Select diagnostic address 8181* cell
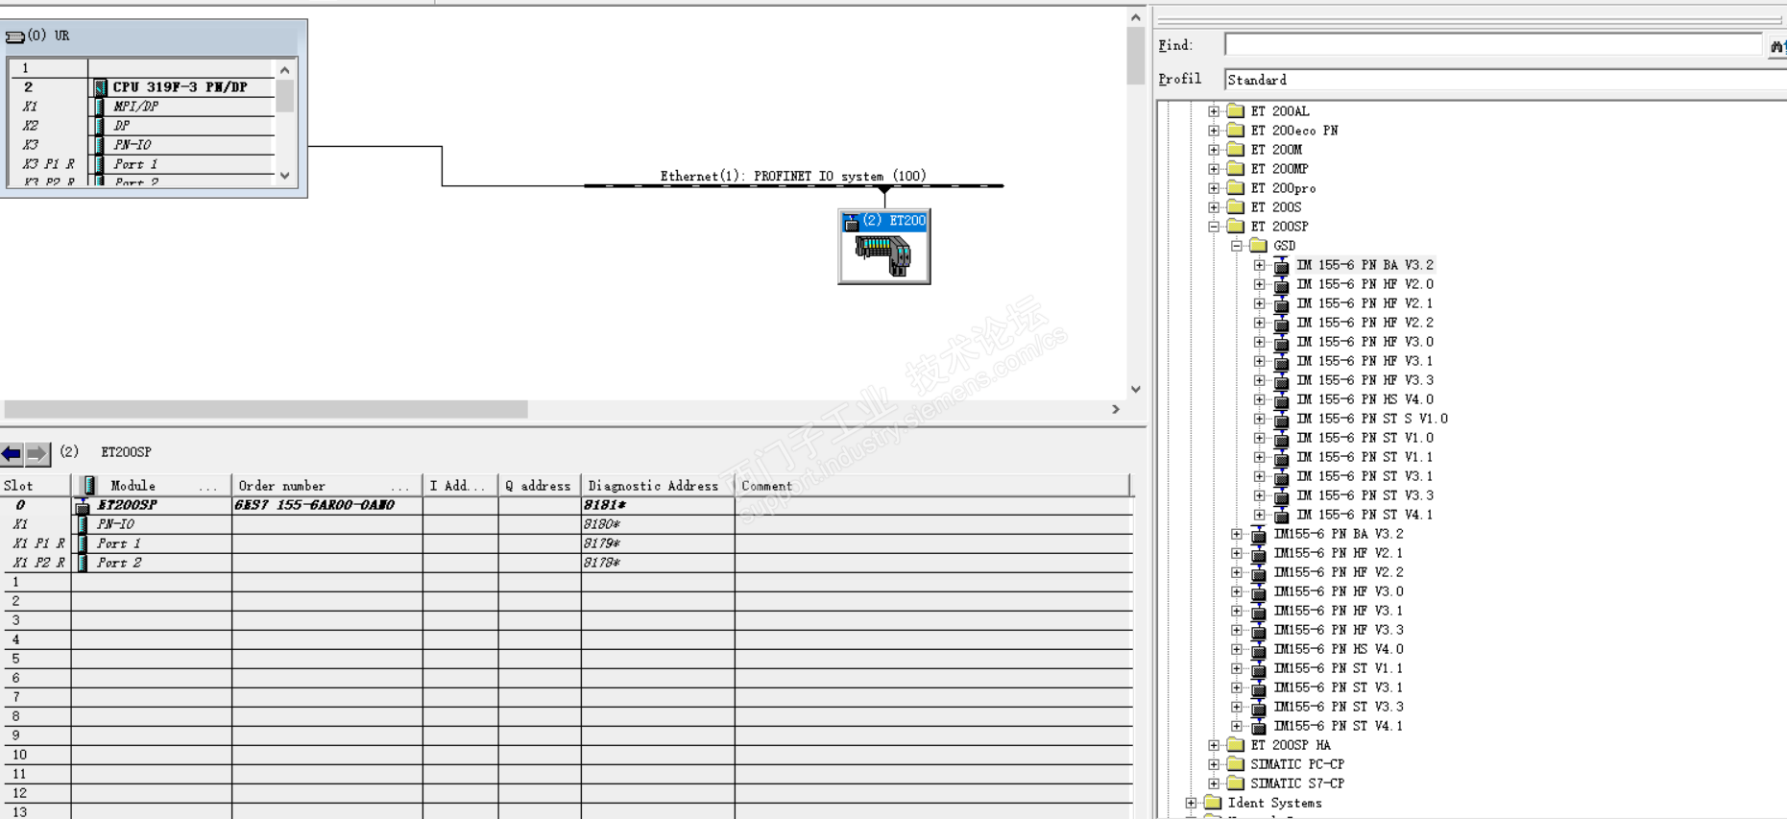 (657, 505)
